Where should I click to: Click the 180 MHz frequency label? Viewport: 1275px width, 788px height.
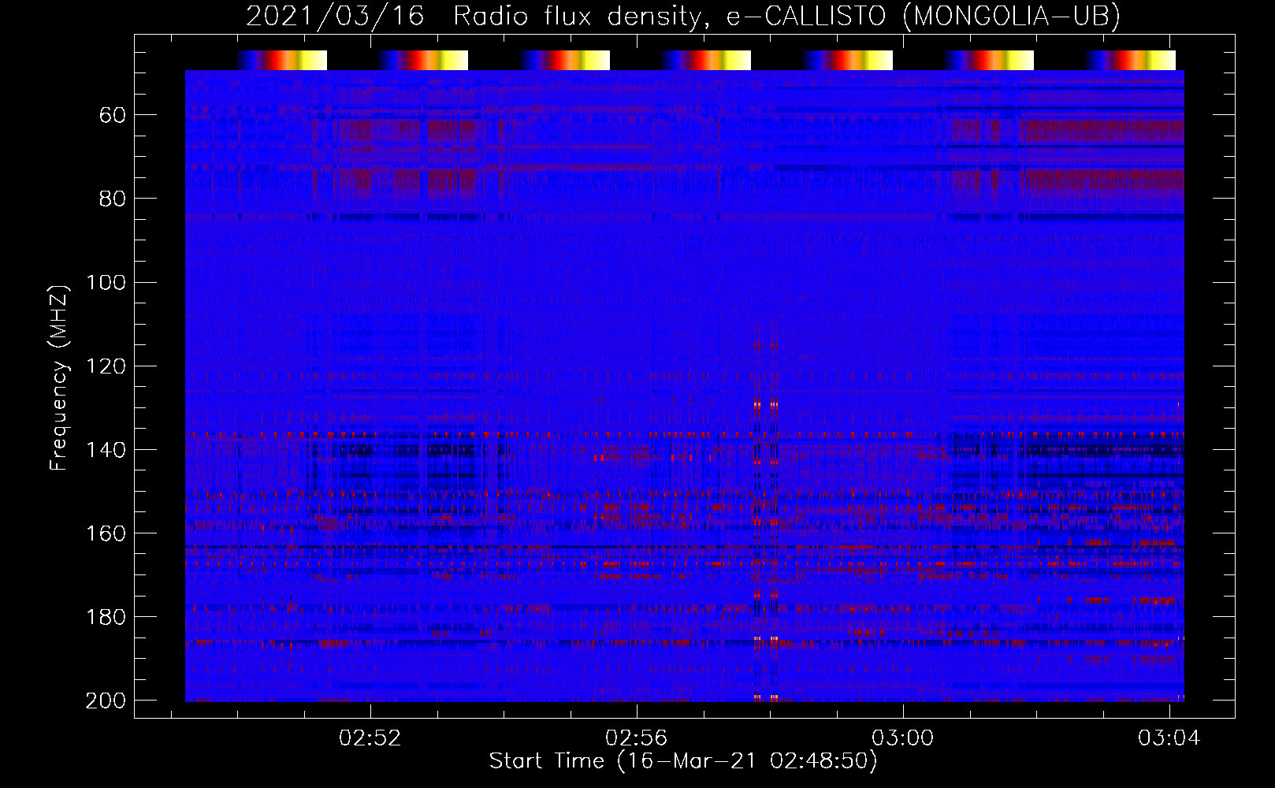[x=106, y=617]
